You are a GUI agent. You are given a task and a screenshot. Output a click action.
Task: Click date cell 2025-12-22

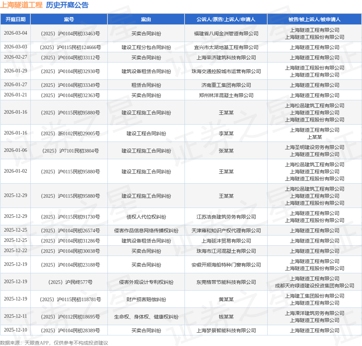(16, 250)
